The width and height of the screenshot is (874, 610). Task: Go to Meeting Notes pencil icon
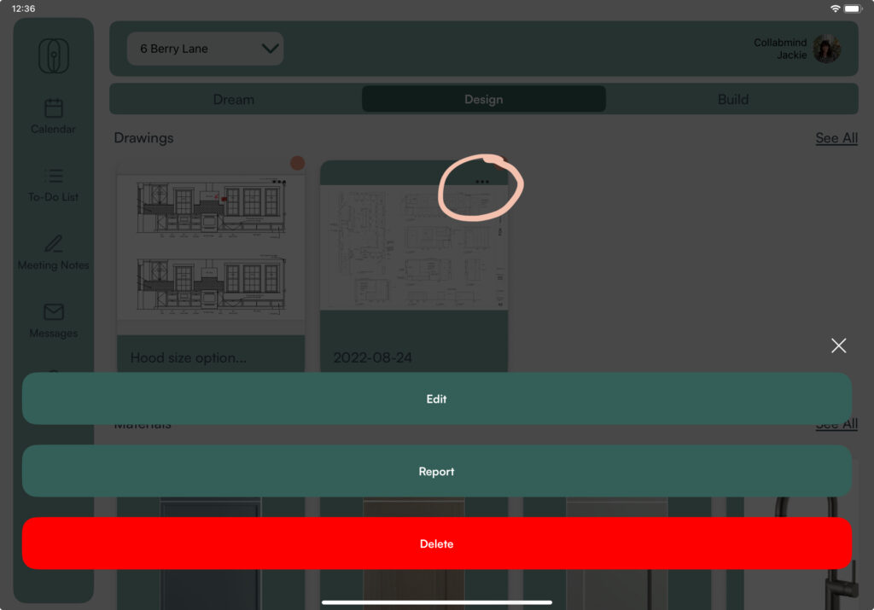click(54, 244)
